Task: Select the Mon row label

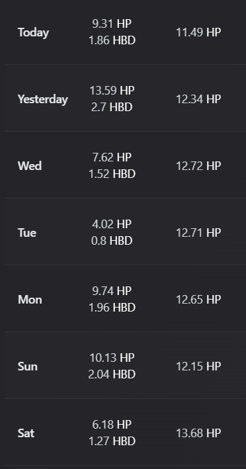Action: [30, 300]
